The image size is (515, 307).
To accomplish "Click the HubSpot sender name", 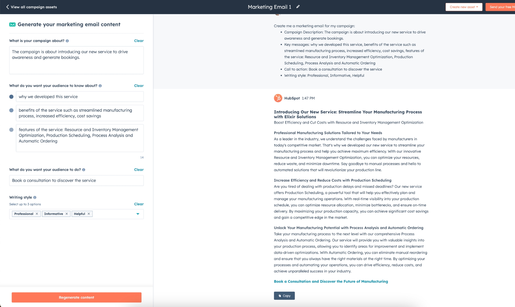I will [x=292, y=98].
